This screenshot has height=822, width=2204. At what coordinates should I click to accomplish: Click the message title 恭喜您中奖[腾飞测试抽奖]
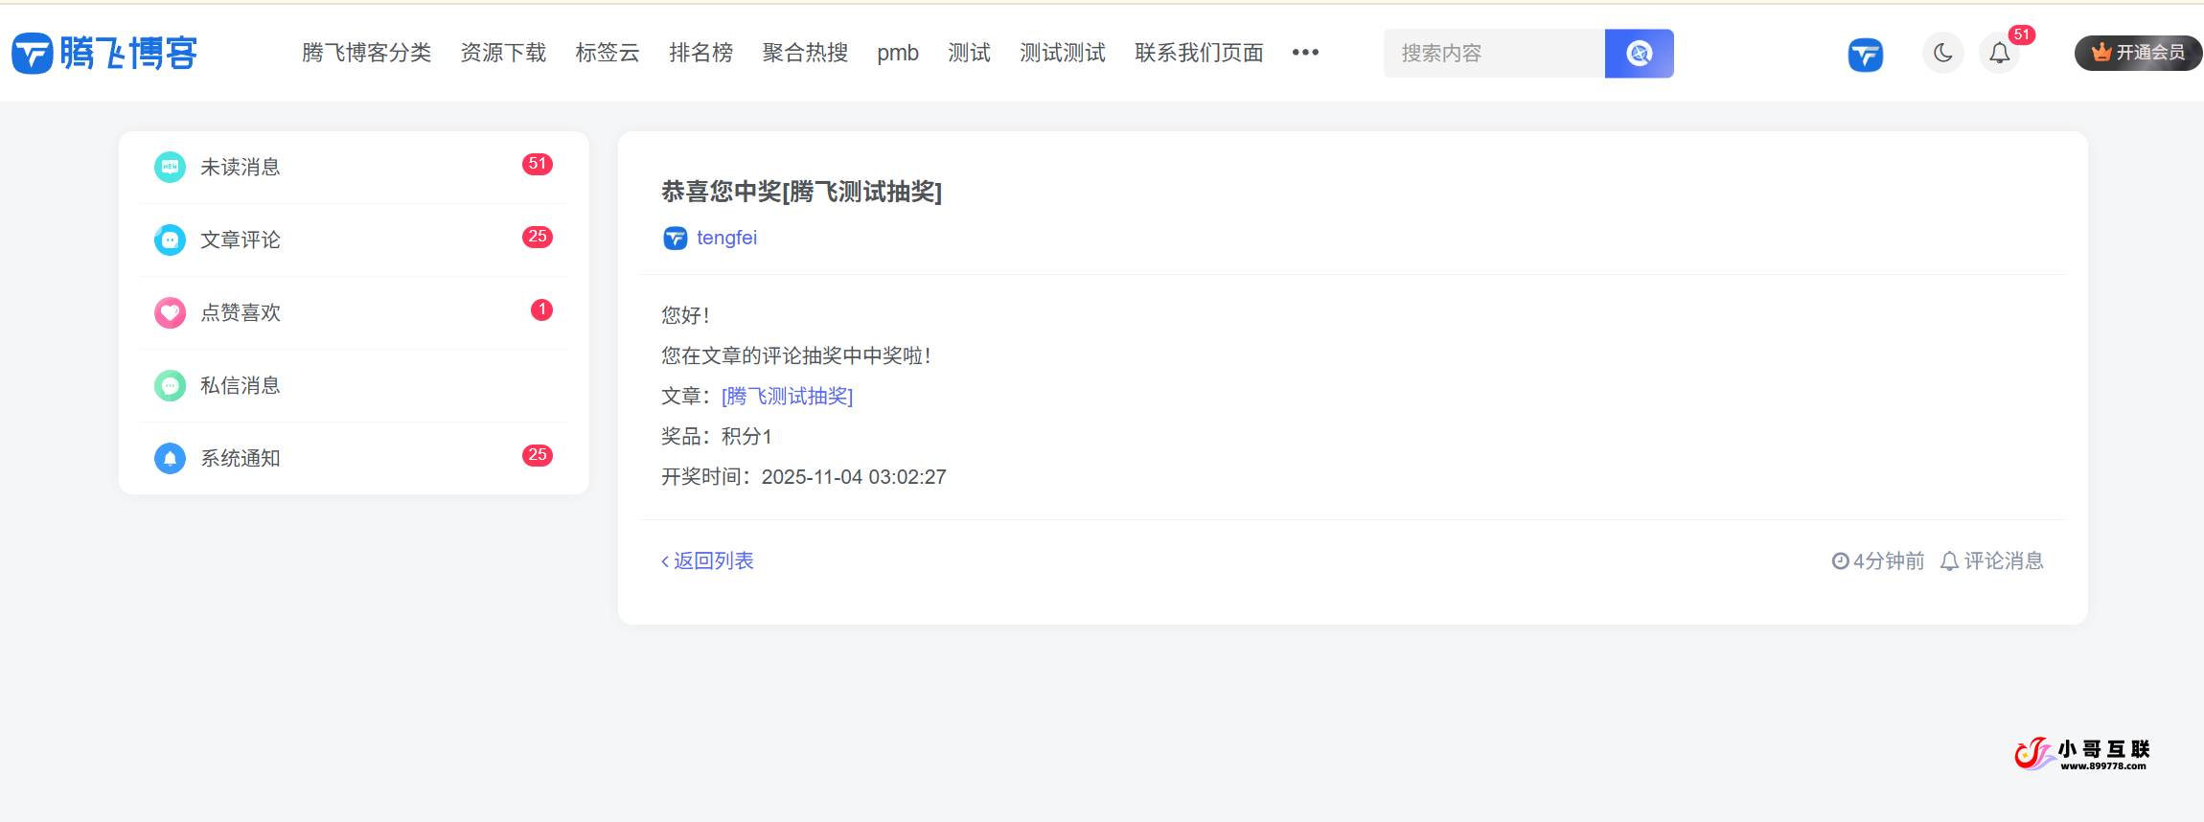(801, 192)
